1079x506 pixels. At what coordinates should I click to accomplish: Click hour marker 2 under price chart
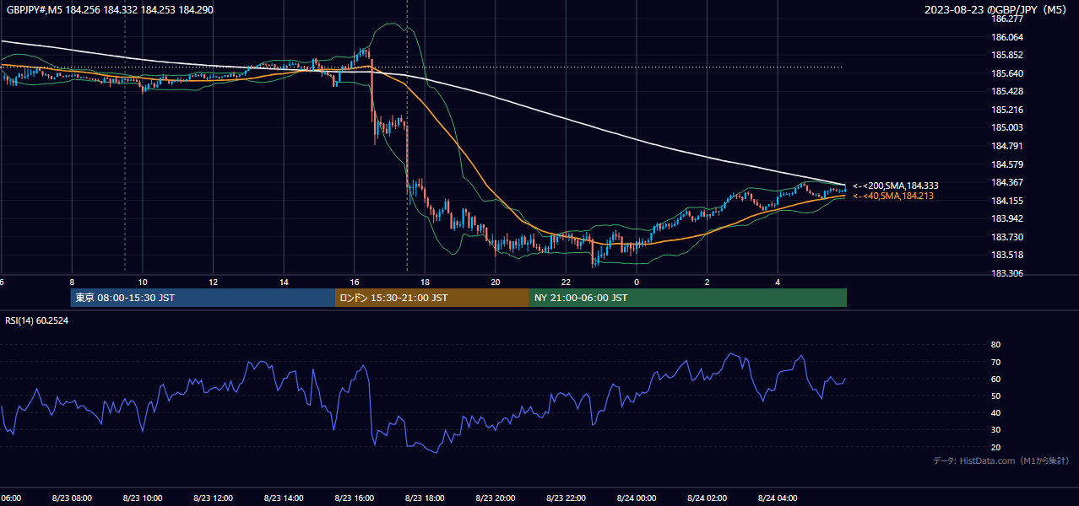(x=708, y=282)
